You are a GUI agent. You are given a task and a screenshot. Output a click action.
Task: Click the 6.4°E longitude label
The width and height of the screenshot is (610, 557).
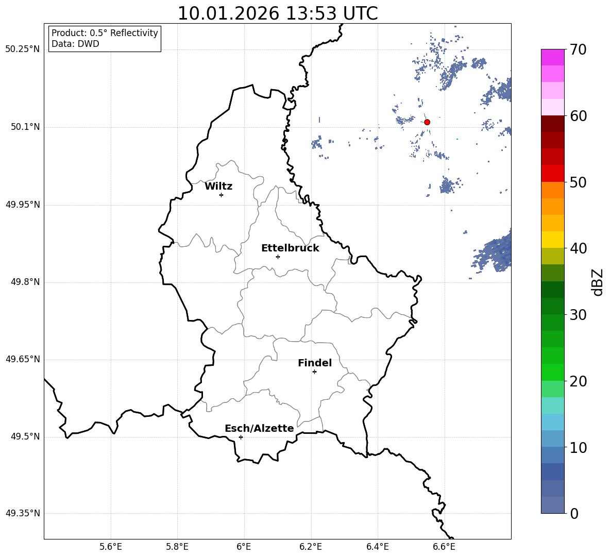(377, 547)
